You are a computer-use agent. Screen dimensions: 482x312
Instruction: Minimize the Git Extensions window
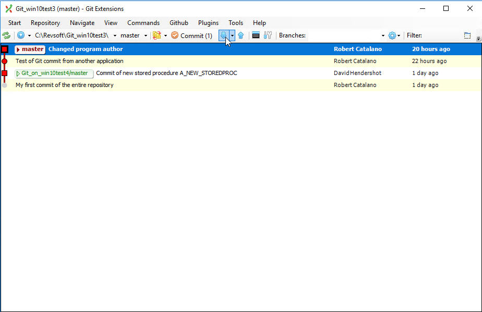pyautogui.click(x=423, y=9)
